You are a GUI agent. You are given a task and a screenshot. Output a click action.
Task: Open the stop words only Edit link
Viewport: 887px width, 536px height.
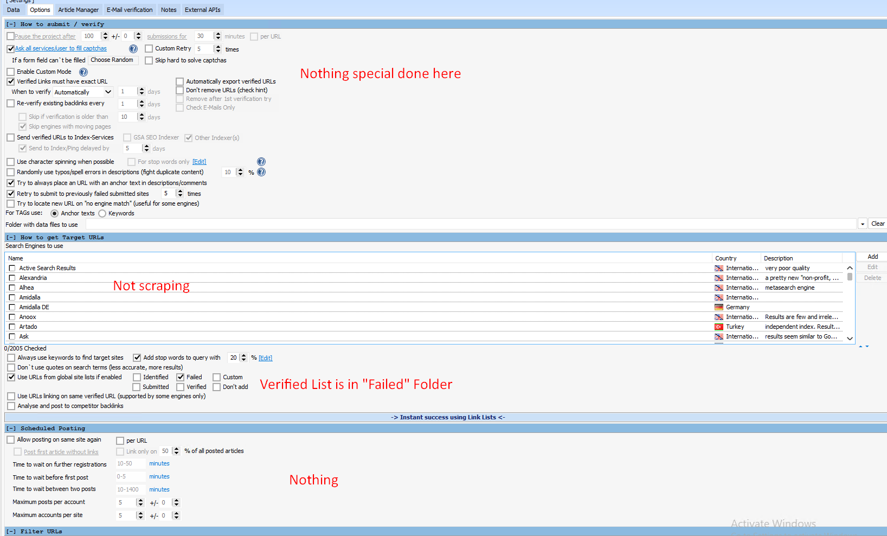point(200,162)
